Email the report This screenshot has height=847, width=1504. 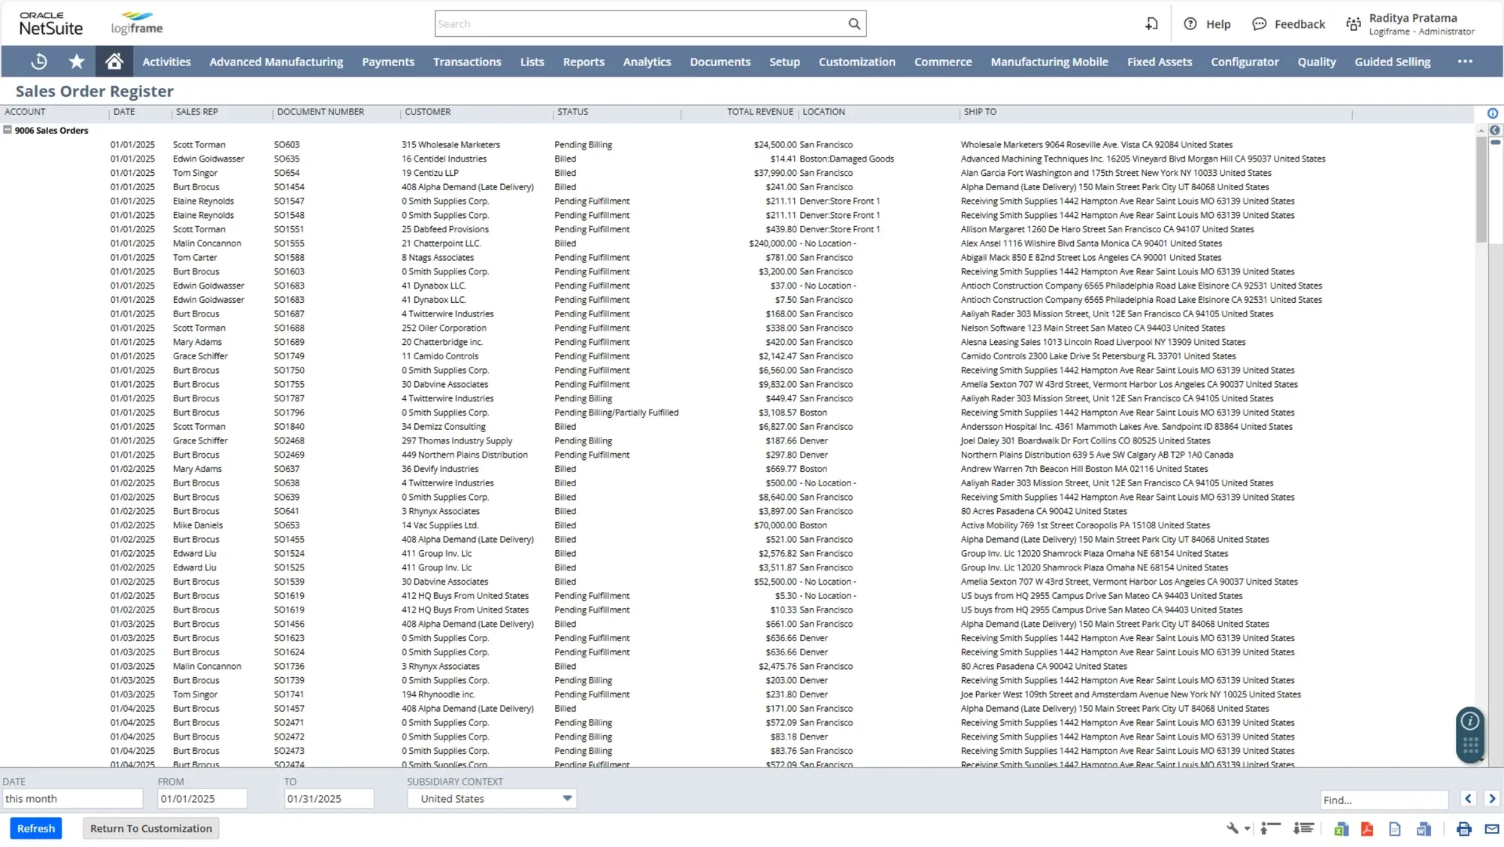point(1491,828)
